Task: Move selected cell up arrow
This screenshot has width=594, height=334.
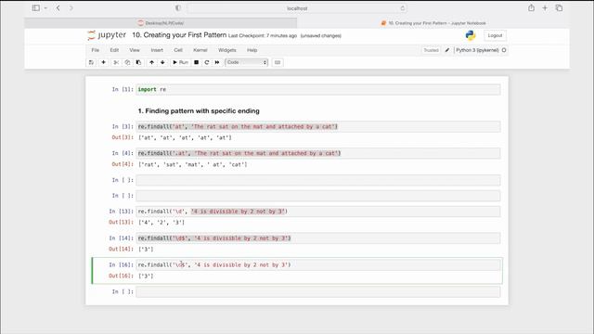Action: [151, 62]
